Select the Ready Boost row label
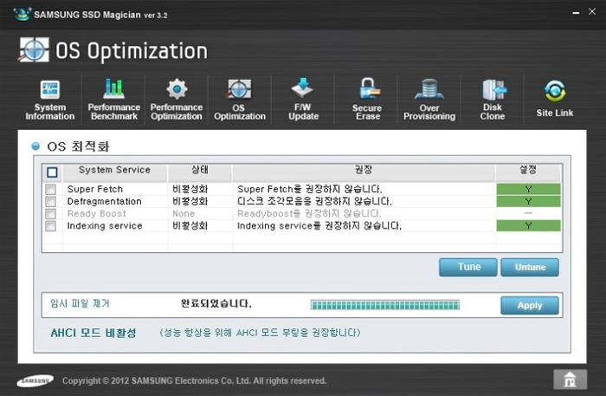The image size is (606, 396). point(97,214)
